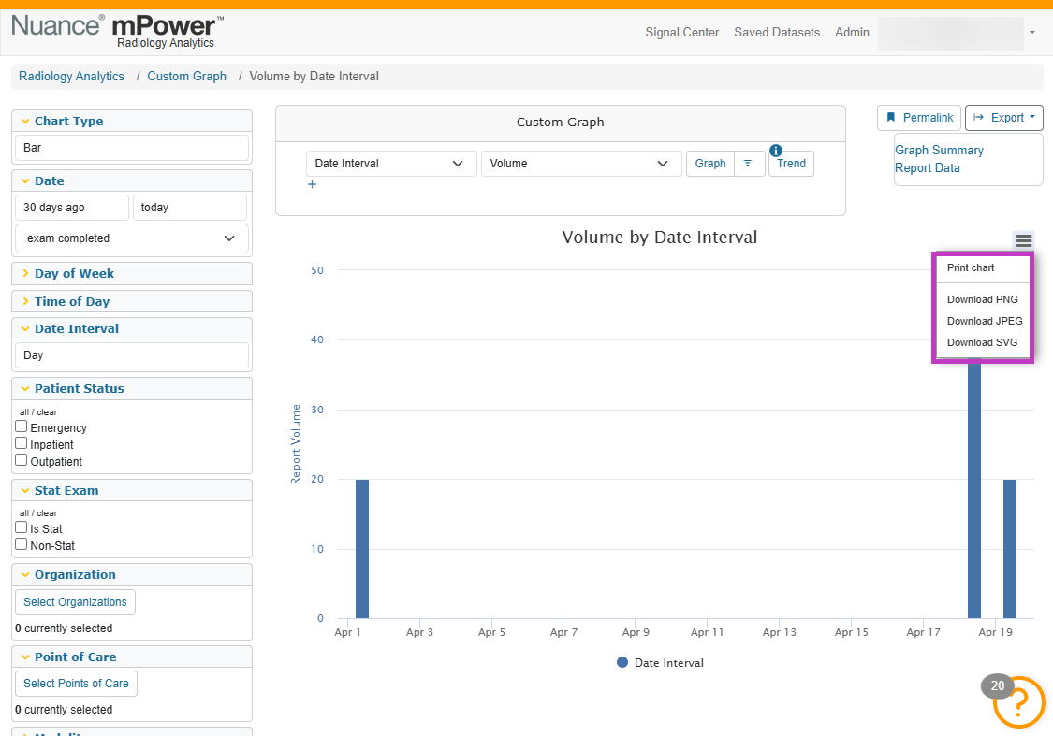Open the exam completed dropdown

132,238
